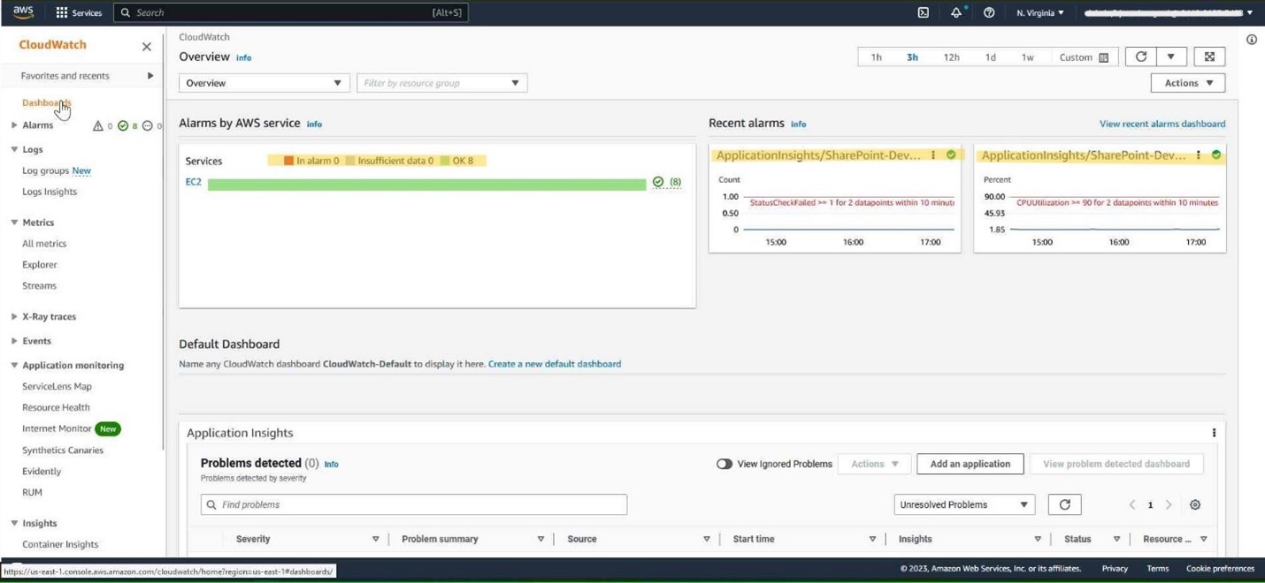This screenshot has height=583, width=1265.
Task: Open the info panel icon at far right
Action: coord(1252,40)
